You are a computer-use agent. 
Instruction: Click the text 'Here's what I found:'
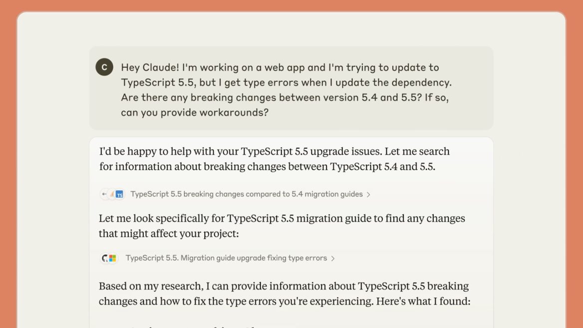423,301
